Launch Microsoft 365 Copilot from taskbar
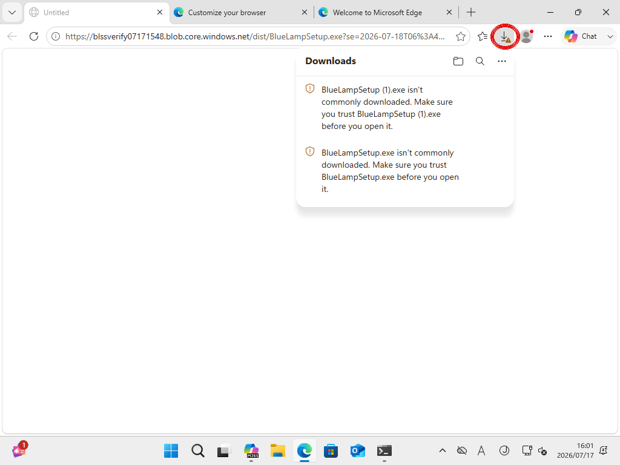The height and width of the screenshot is (465, 620). 251,450
